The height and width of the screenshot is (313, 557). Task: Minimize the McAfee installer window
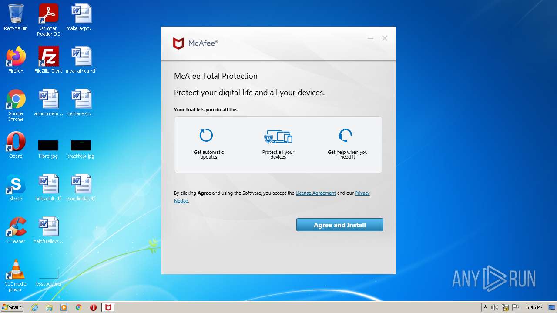click(x=370, y=38)
